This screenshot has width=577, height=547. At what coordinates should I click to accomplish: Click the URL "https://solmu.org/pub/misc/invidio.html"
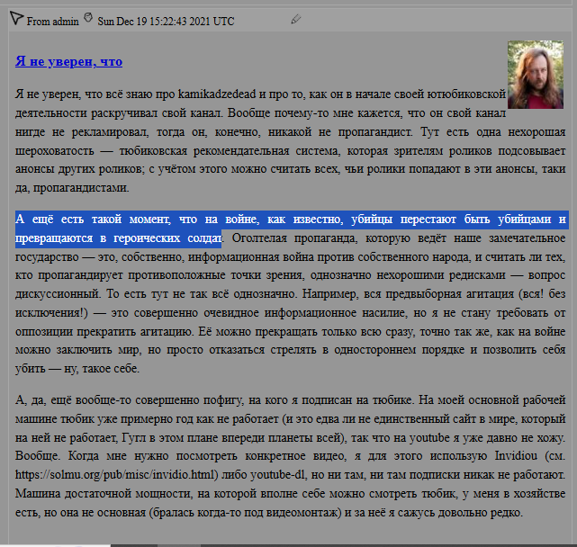click(114, 475)
